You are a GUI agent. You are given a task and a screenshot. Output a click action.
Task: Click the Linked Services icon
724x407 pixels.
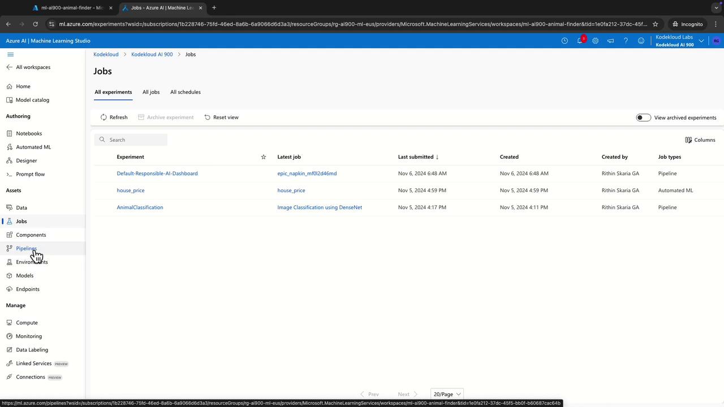[10, 363]
